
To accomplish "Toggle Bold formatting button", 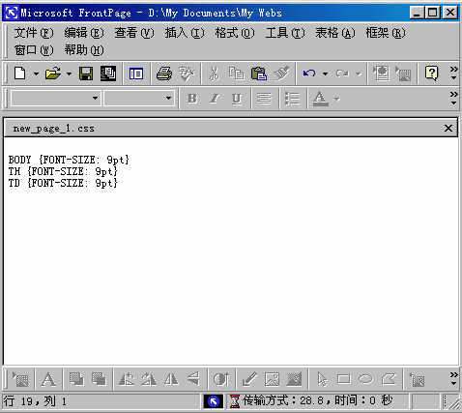I will [192, 99].
